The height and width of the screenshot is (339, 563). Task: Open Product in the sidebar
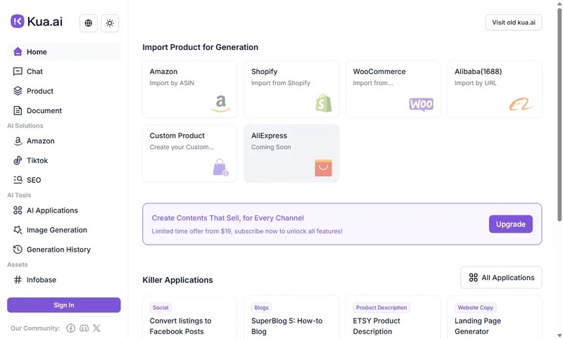pos(64,91)
